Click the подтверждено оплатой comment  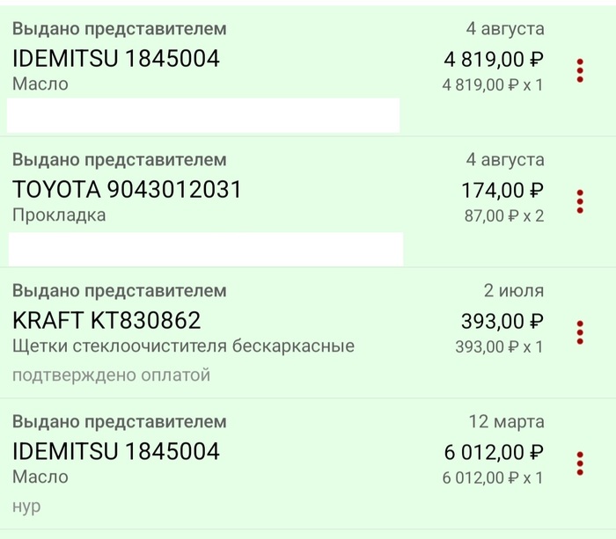(x=111, y=375)
